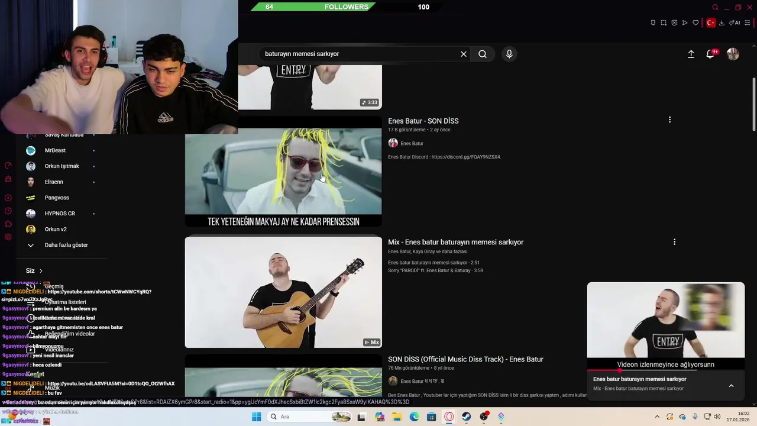Open the YouTube account avatar menu

point(733,54)
